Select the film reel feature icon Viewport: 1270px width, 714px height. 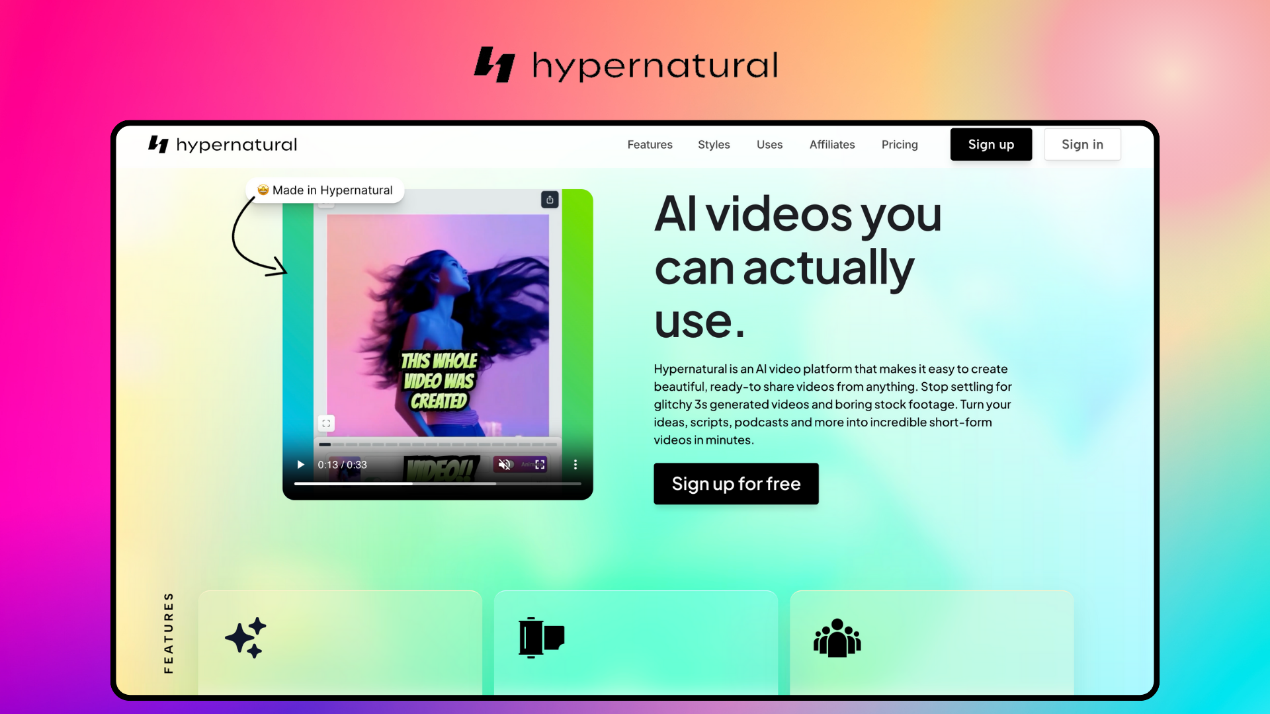coord(540,637)
